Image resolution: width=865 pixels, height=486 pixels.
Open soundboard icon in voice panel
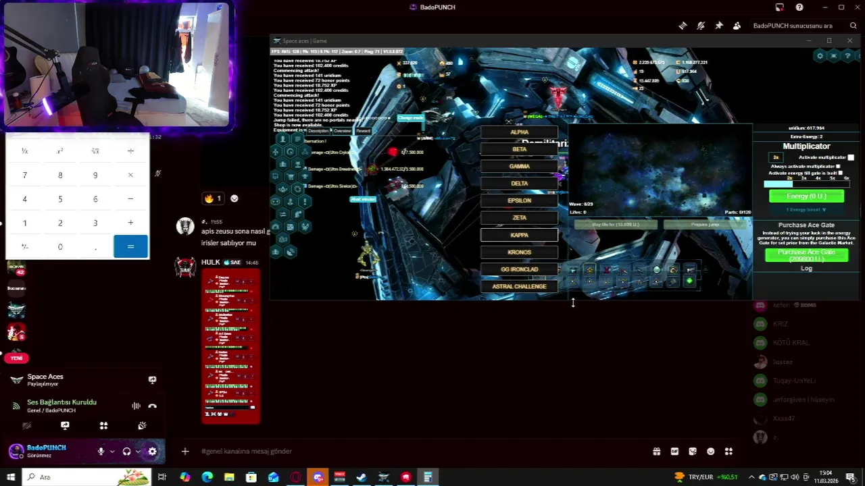[x=142, y=426]
